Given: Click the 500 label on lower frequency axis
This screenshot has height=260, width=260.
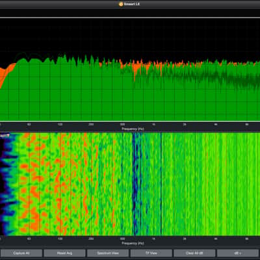Looking at the screenshot, I should point(123,239).
